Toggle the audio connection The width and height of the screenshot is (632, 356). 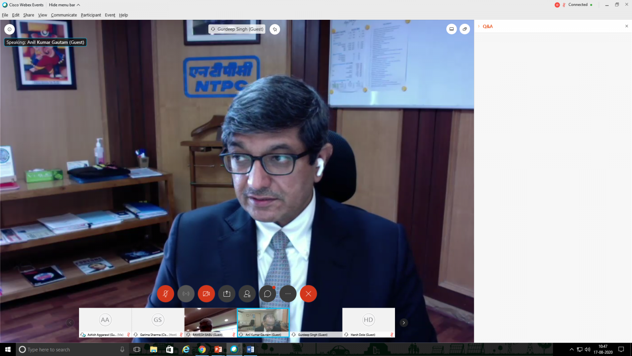[x=186, y=294]
